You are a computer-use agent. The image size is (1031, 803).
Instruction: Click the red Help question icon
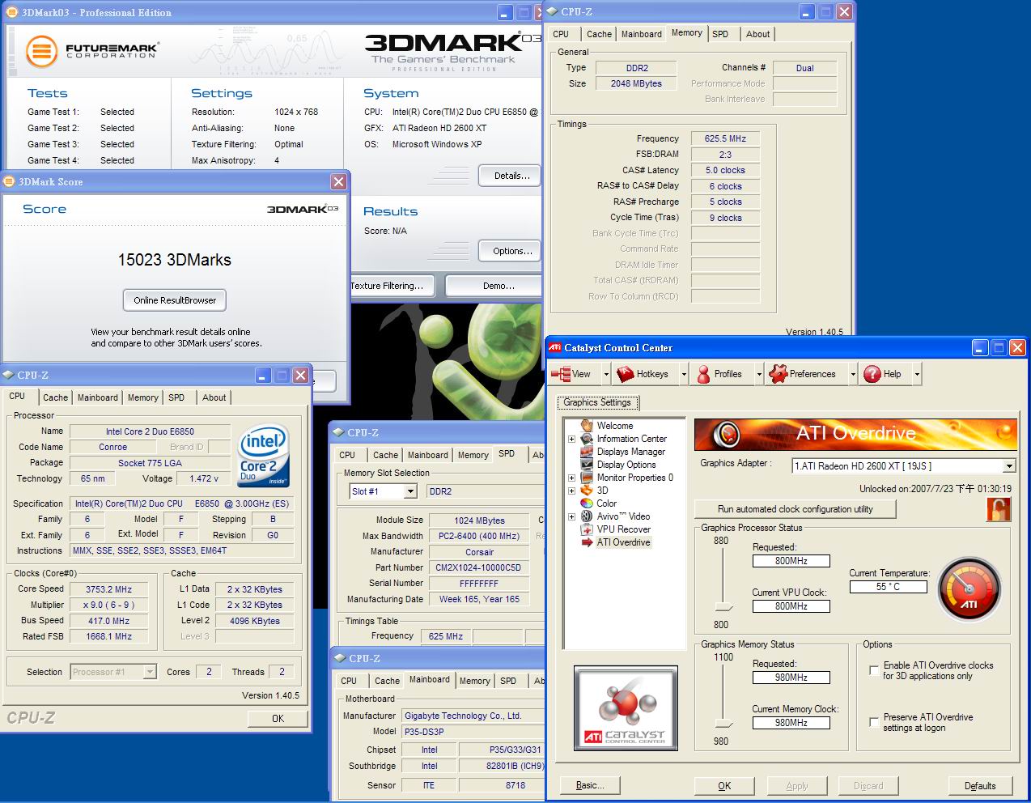pos(872,374)
